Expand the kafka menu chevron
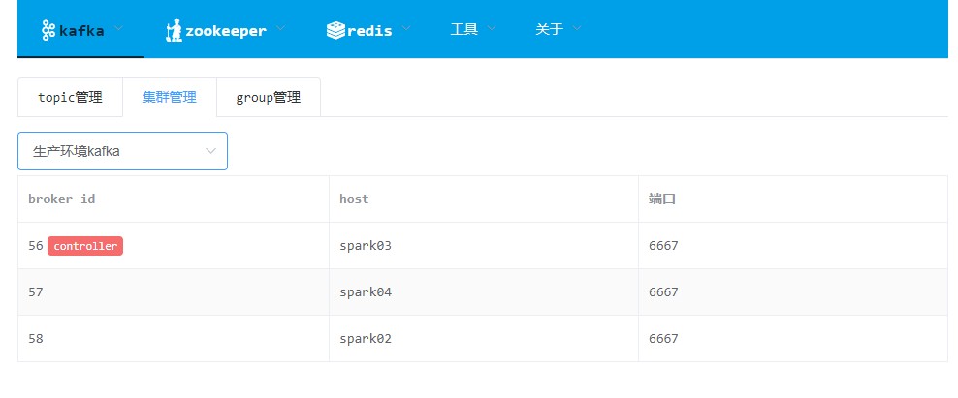 point(119,28)
